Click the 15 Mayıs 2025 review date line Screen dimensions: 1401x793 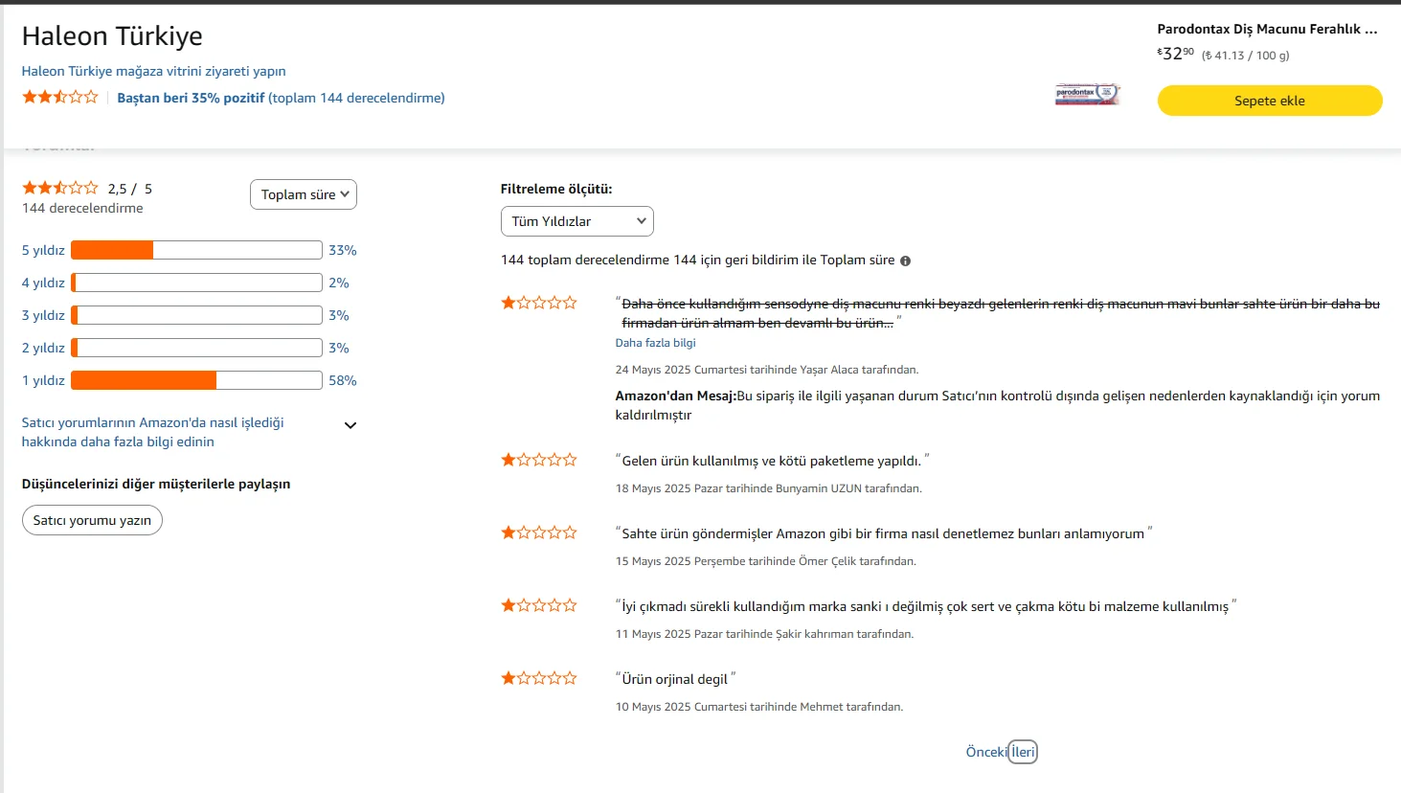click(x=766, y=561)
